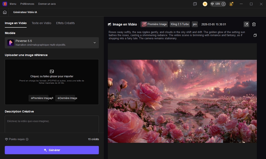Switch to the Effets Créatifs tab
This screenshot has width=266, height=159.
(65, 23)
